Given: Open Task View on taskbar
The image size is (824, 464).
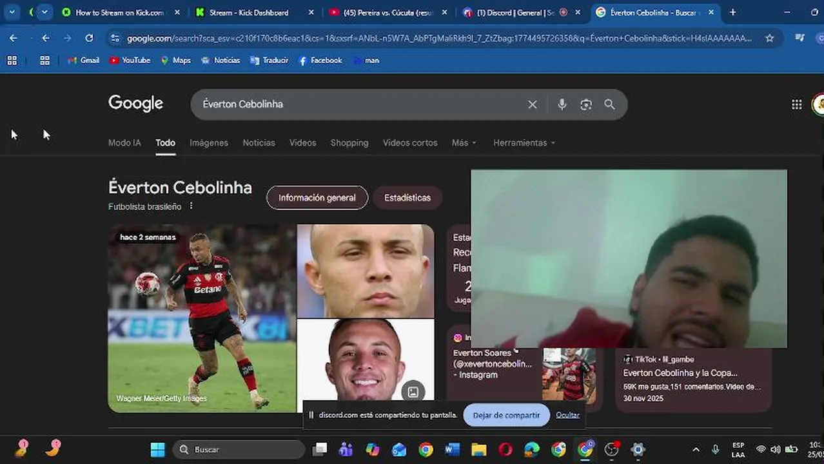Looking at the screenshot, I should pos(320,449).
